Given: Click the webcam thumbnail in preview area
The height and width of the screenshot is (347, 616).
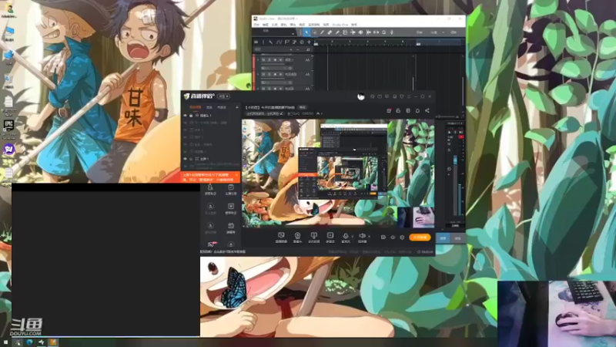Looking at the screenshot, I should click(416, 217).
